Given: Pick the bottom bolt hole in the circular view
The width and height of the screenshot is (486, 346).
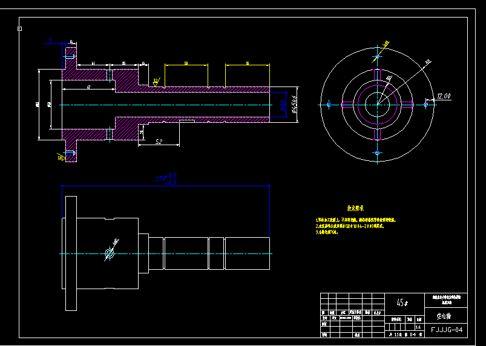Looking at the screenshot, I should (377, 152).
